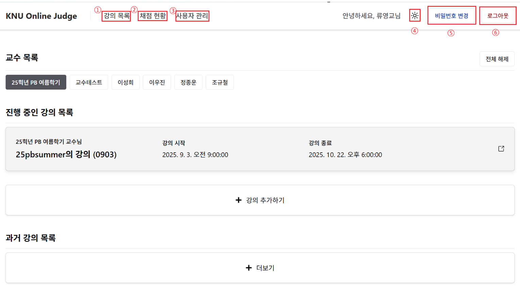Toggle the 교수테스트 professor filter
This screenshot has height=290, width=520.
89,83
